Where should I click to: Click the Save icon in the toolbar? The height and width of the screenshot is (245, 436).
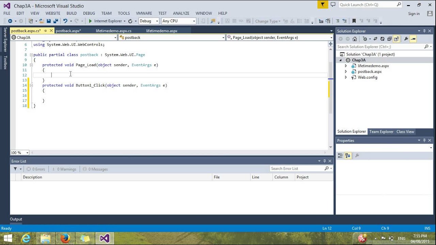pyautogui.click(x=49, y=21)
